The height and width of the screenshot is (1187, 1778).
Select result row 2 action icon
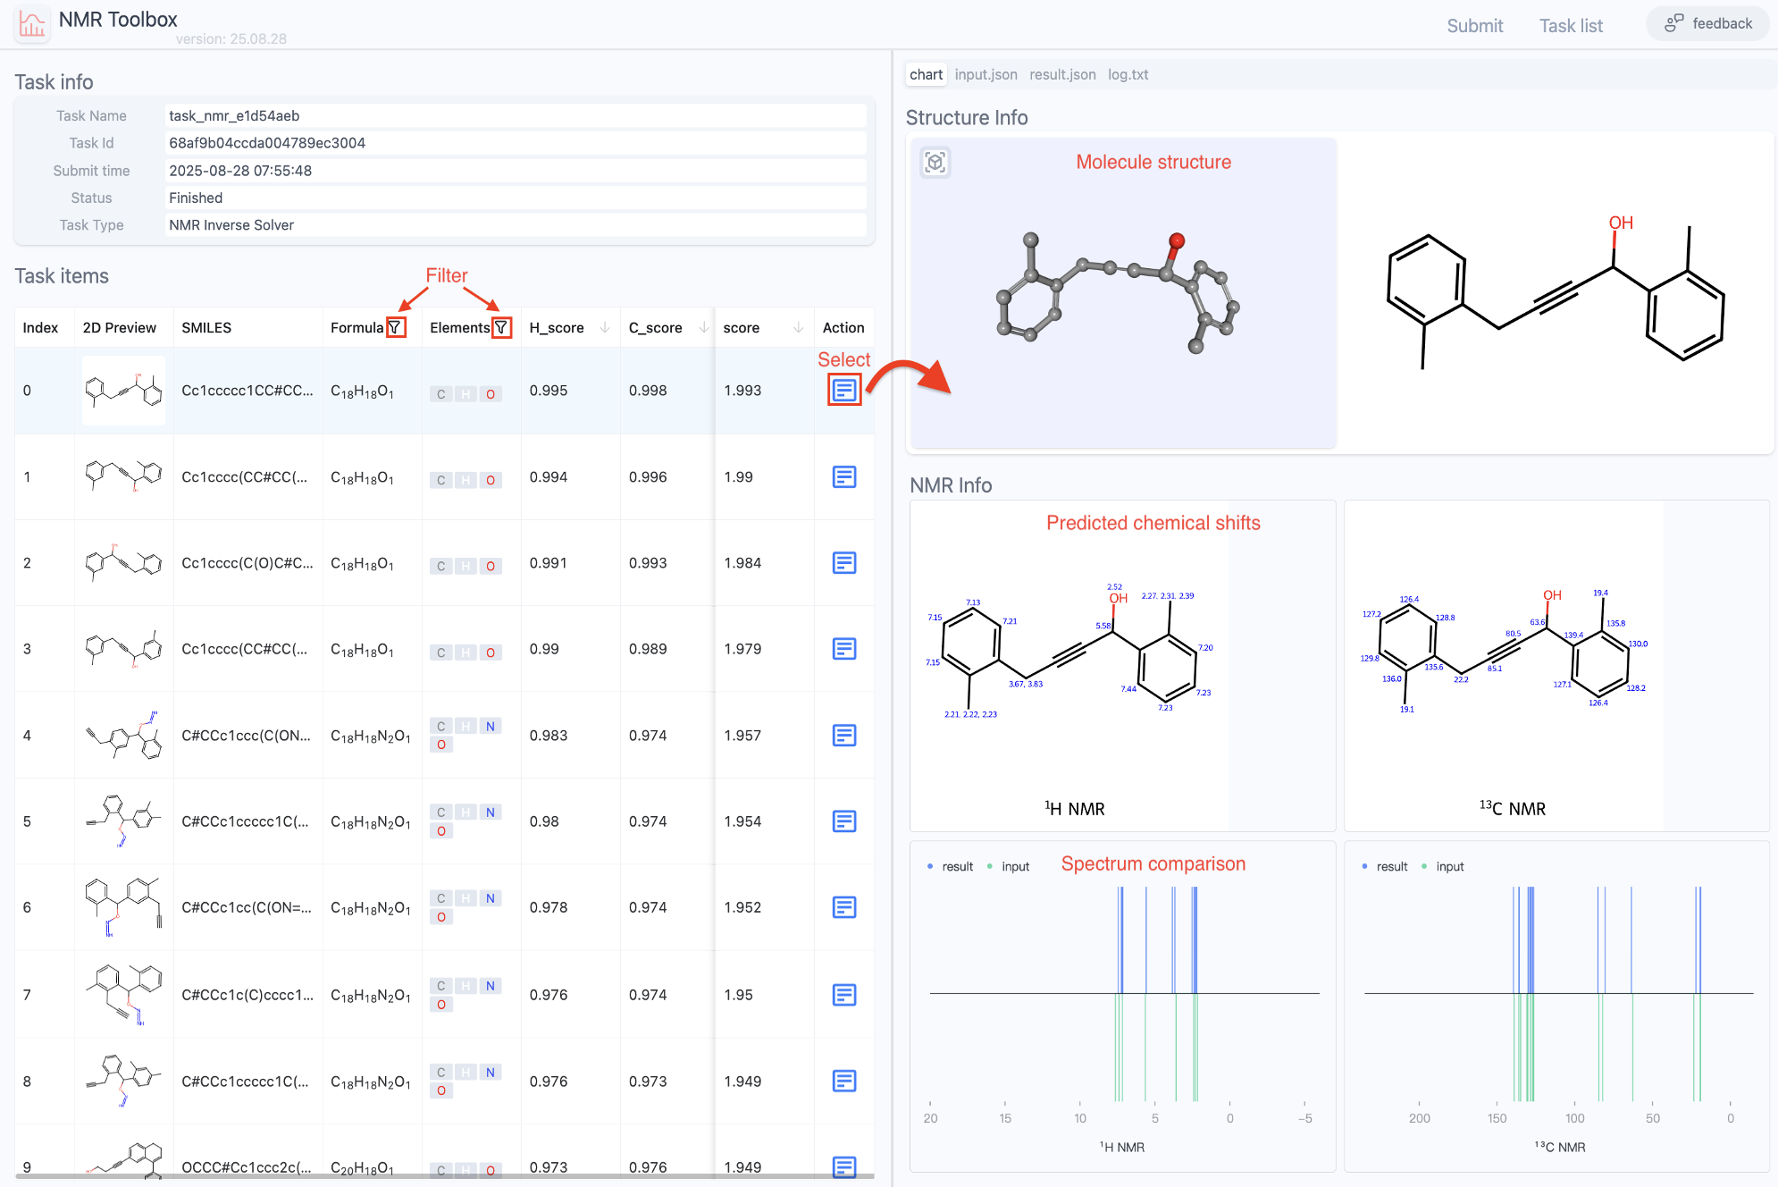(844, 563)
